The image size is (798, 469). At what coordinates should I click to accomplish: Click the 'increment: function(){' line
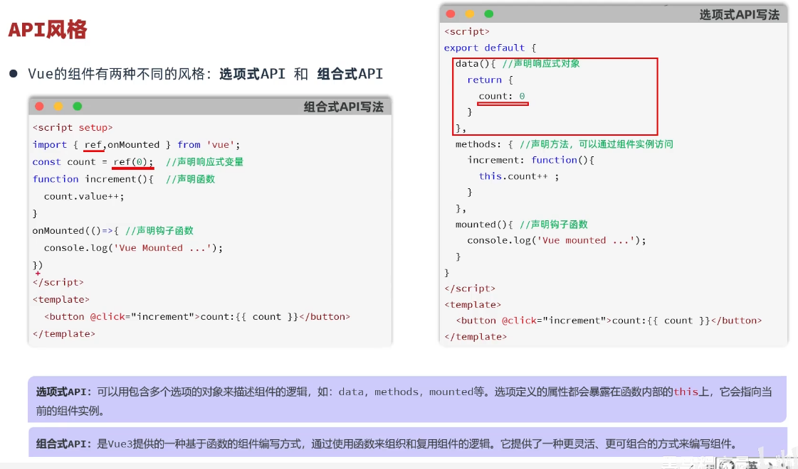click(531, 160)
